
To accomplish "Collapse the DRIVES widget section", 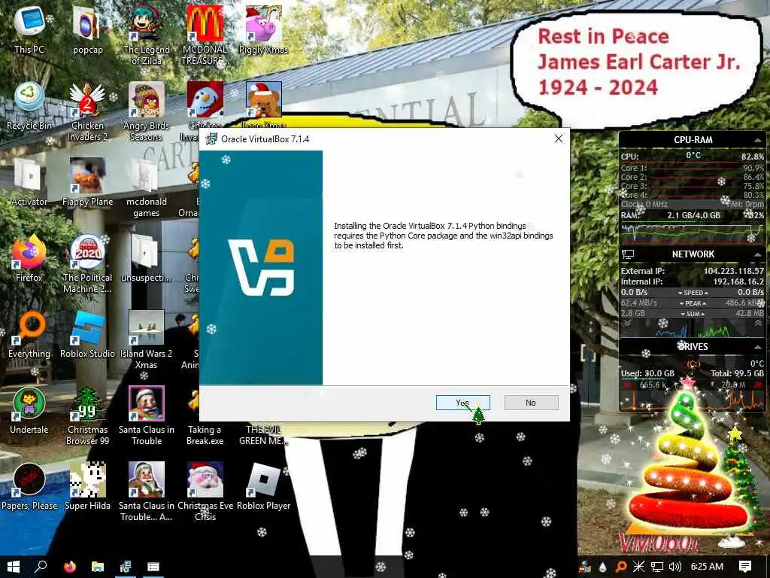I will point(758,347).
